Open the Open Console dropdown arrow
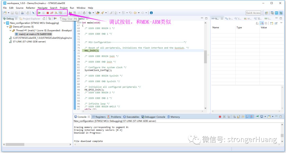Screen dimensions: 286x155 [x=273, y=116]
